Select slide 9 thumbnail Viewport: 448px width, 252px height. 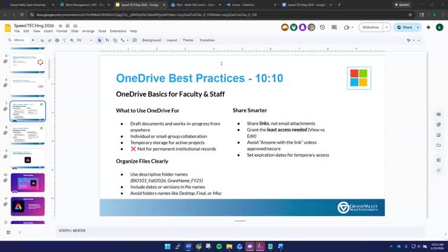point(28,159)
